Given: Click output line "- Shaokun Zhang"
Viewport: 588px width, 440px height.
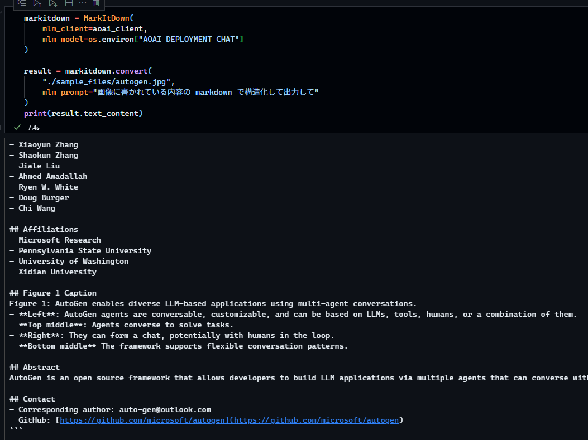Looking at the screenshot, I should pyautogui.click(x=44, y=155).
